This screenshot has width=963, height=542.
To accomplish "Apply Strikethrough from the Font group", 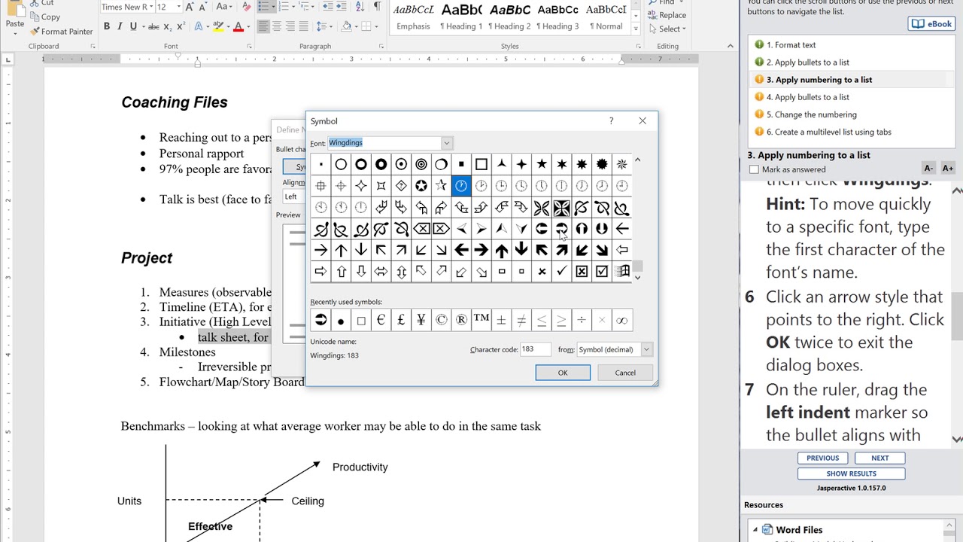I will tap(153, 26).
